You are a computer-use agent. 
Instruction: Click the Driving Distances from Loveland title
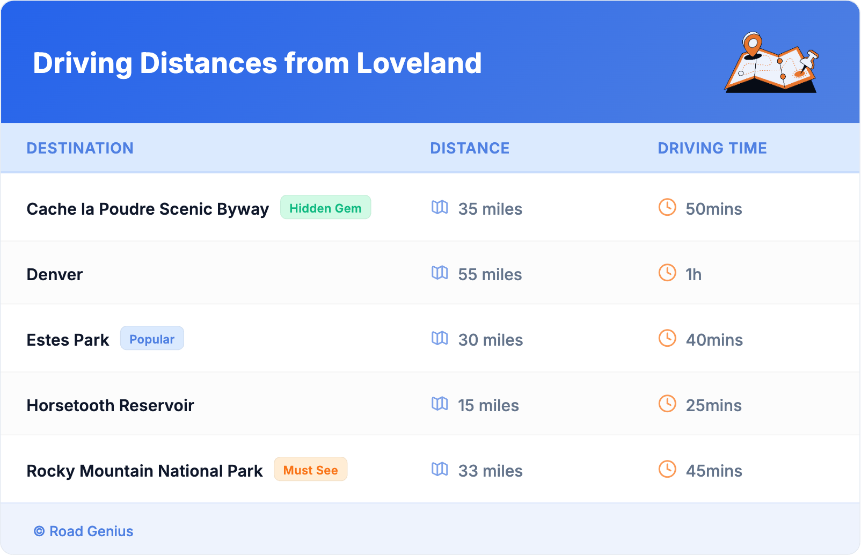tap(257, 63)
